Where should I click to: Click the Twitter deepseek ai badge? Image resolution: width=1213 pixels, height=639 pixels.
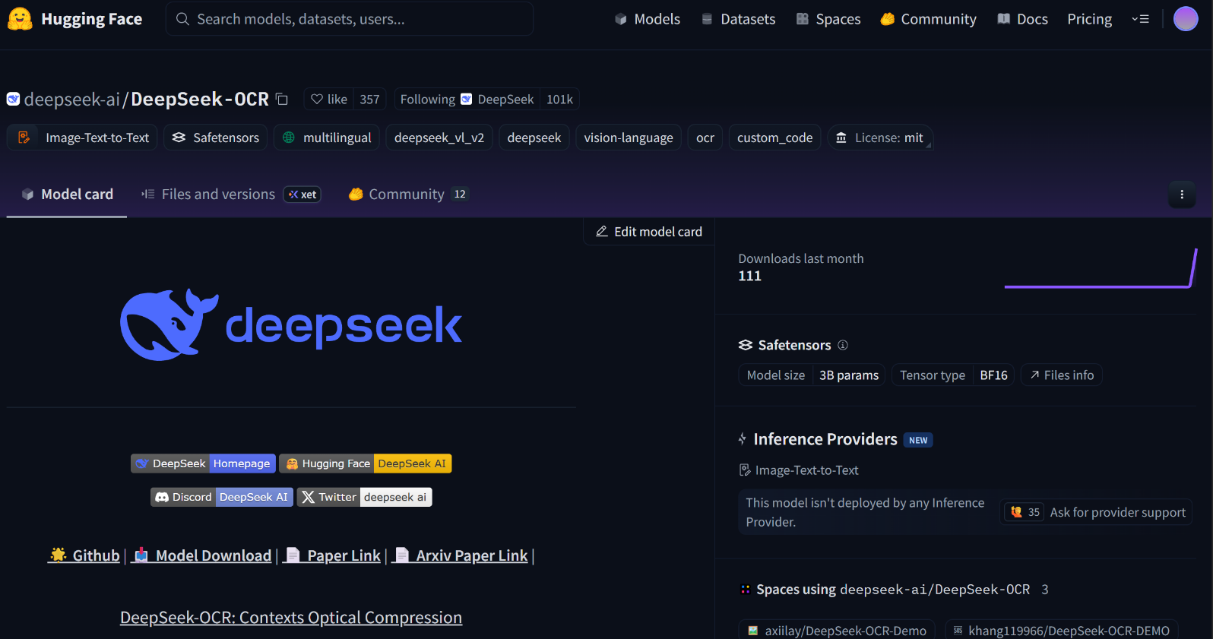[x=365, y=497]
